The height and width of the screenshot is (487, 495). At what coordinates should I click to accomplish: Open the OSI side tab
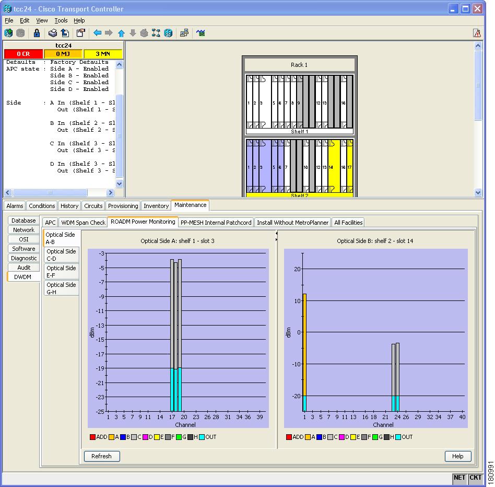click(x=23, y=239)
